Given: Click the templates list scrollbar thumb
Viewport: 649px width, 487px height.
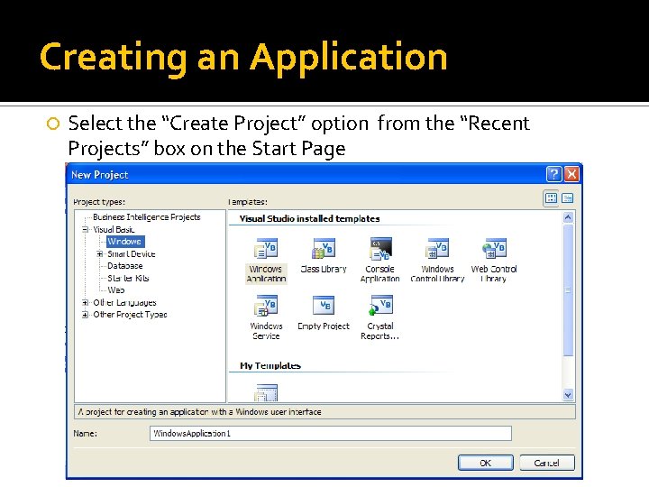Looking at the screenshot, I should (x=568, y=289).
